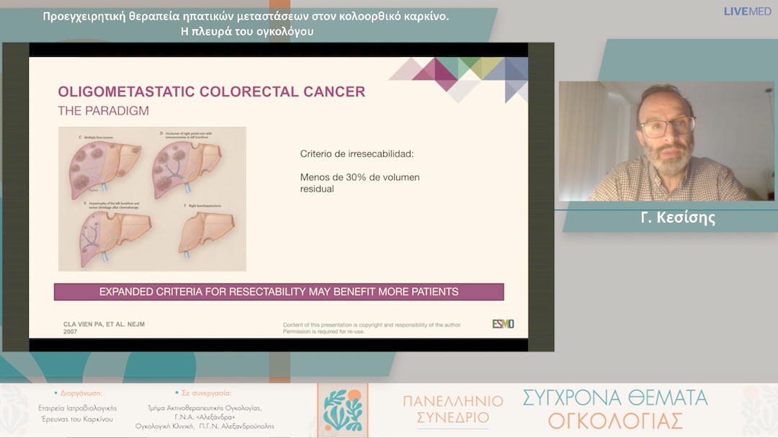Viewport: 778px width, 438px height.
Task: Click the 'EXPANDED CRITERIA FOR RESECTABILITY' banner
Action: [x=279, y=292]
